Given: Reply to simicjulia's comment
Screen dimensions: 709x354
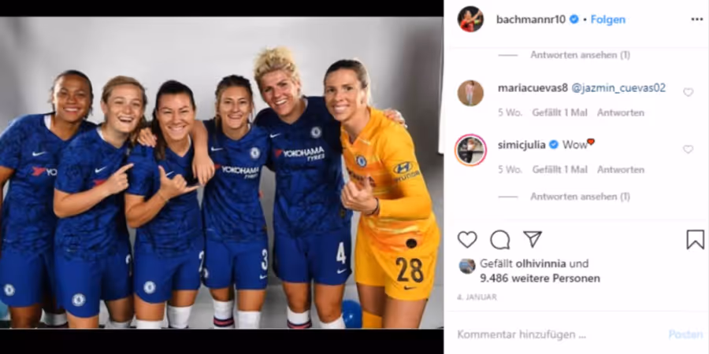Looking at the screenshot, I should point(621,170).
